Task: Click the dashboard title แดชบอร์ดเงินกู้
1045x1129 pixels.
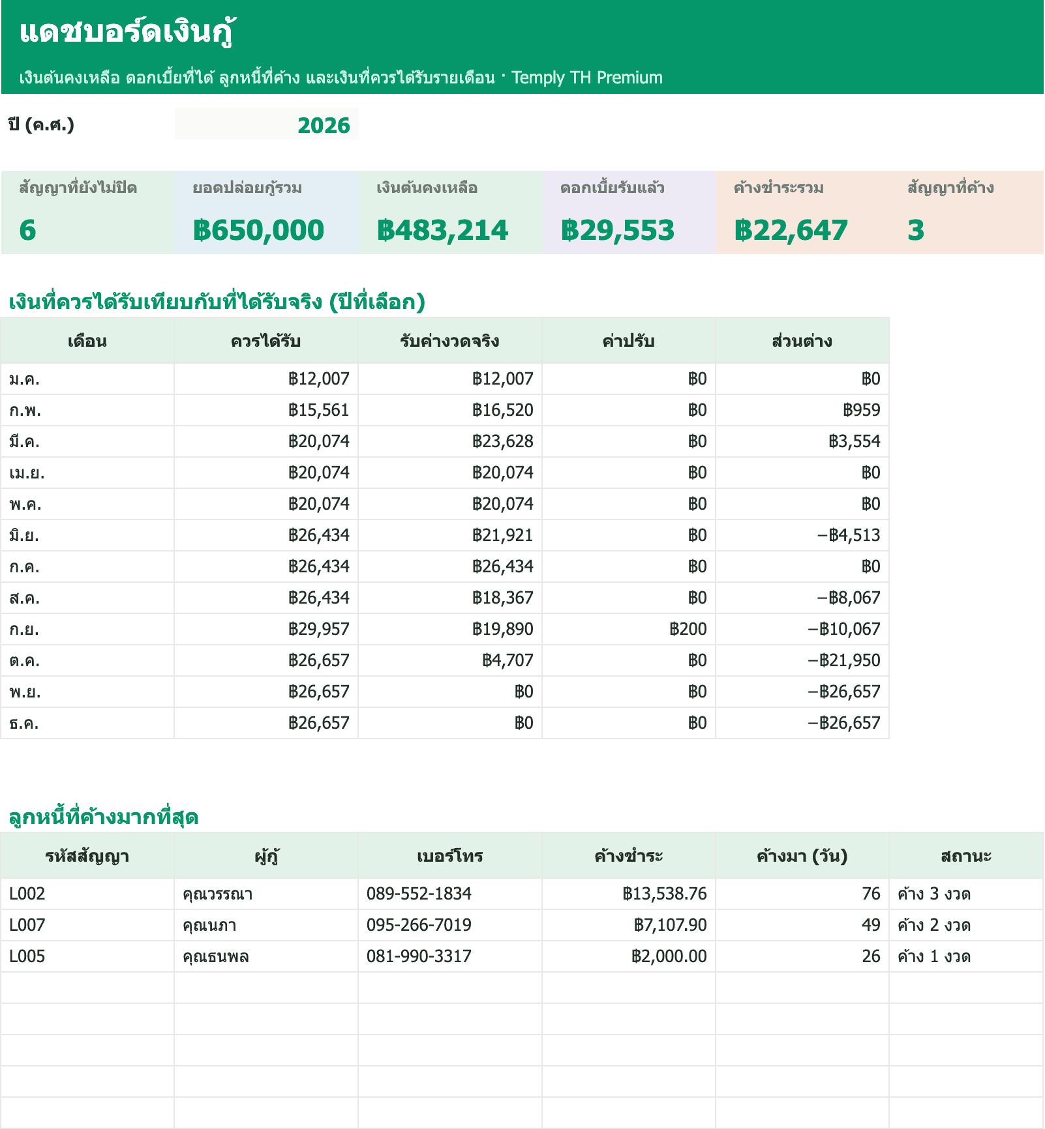Action: point(127,31)
